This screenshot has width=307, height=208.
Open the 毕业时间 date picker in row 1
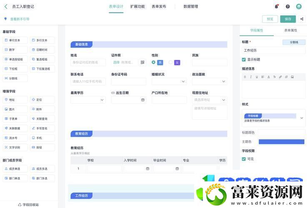coord(177,169)
